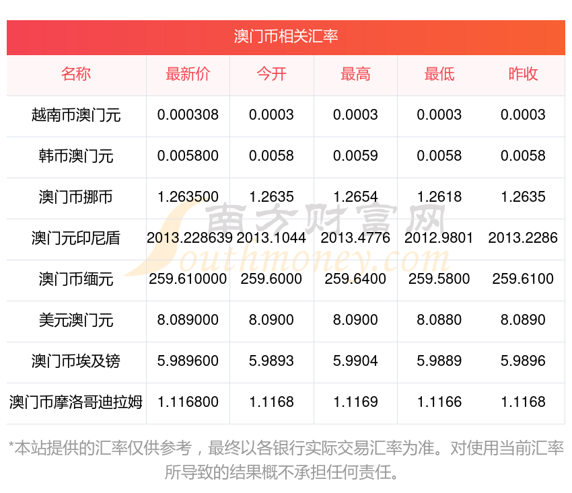This screenshot has width=572, height=493.
Task: Click the 印尼盾 highest value 2013.4776
Action: 355,237
